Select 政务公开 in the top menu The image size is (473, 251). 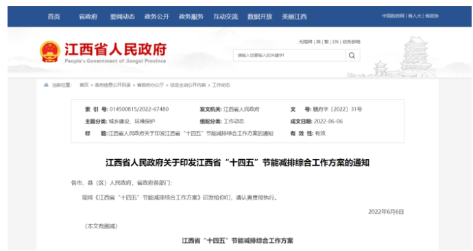pyautogui.click(x=156, y=16)
